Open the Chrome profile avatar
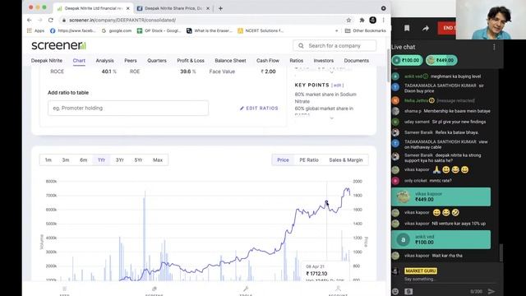 372,20
